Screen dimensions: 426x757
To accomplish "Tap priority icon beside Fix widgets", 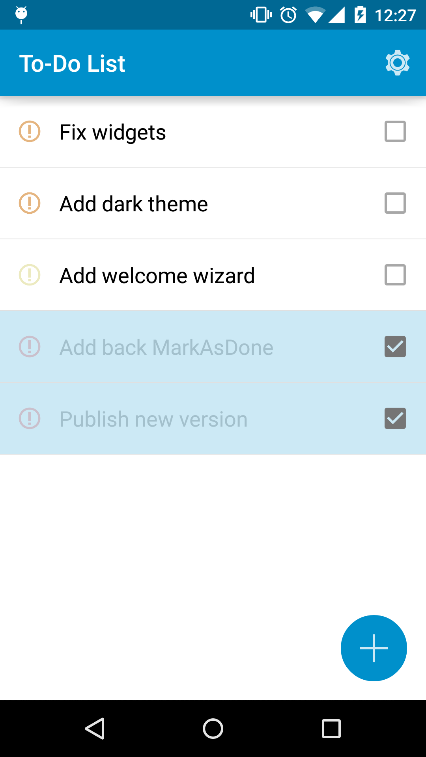I will click(x=30, y=131).
